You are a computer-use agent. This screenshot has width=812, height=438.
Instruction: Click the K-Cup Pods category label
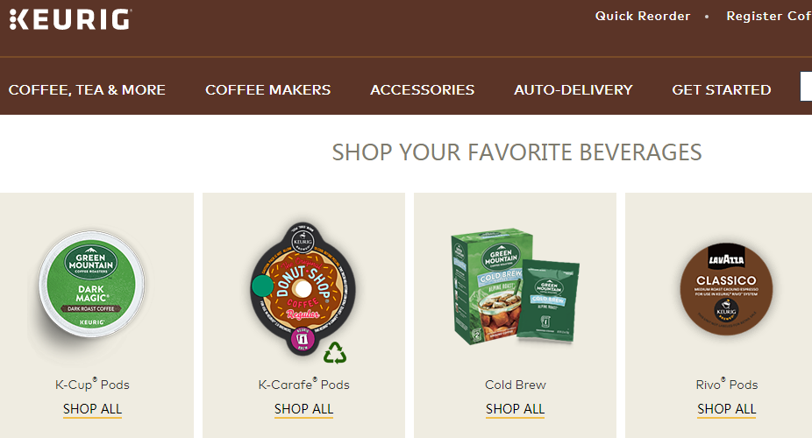tap(92, 385)
